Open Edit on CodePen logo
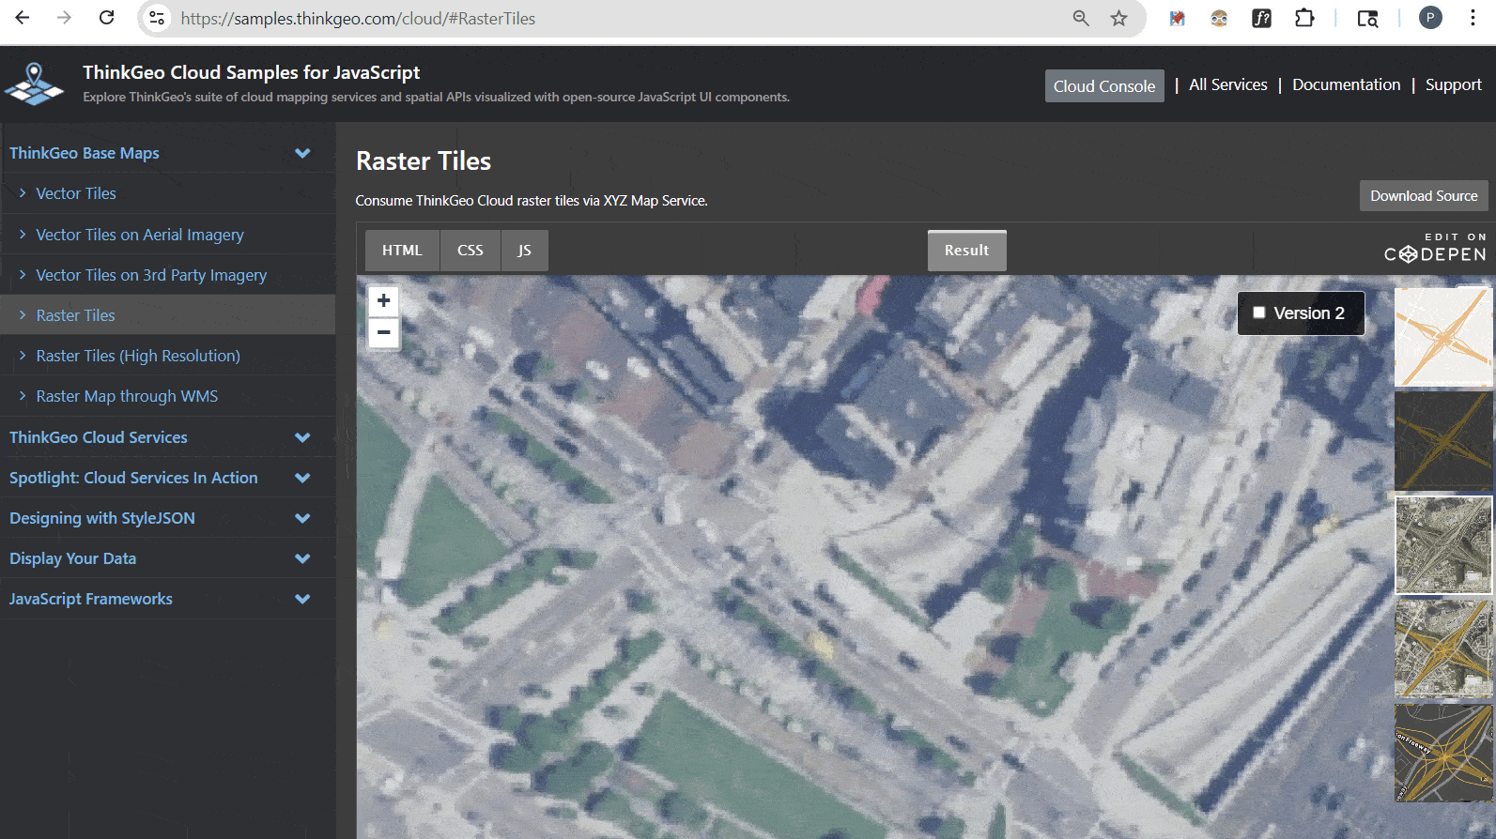Image resolution: width=1496 pixels, height=839 pixels. (1435, 249)
